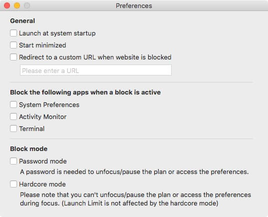This screenshot has width=268, height=217.
Task: Toggle the Activity Monitor blocking checkbox
Action: click(x=13, y=116)
